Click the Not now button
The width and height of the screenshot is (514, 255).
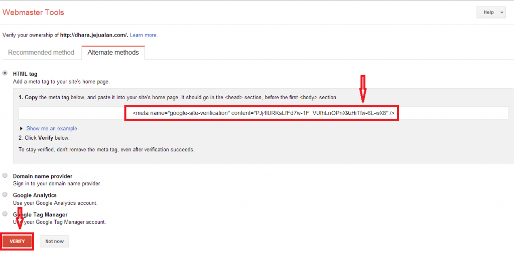pos(54,241)
